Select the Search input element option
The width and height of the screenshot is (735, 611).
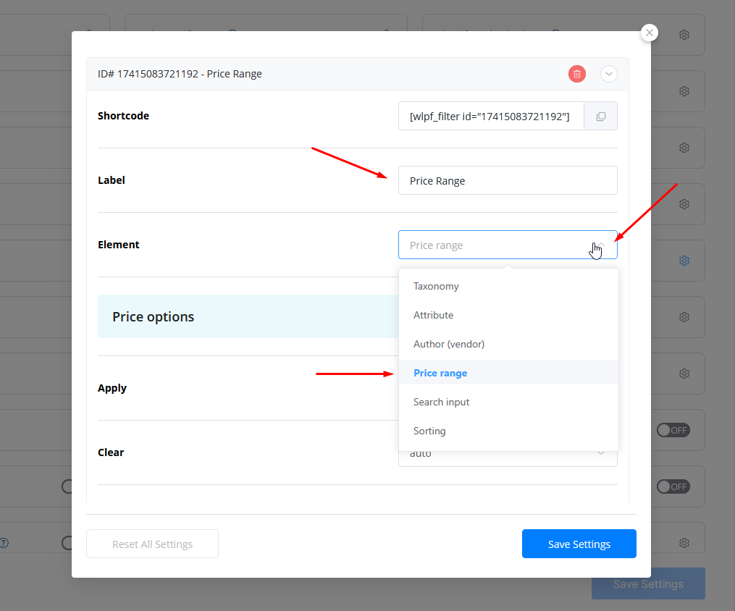(x=441, y=402)
